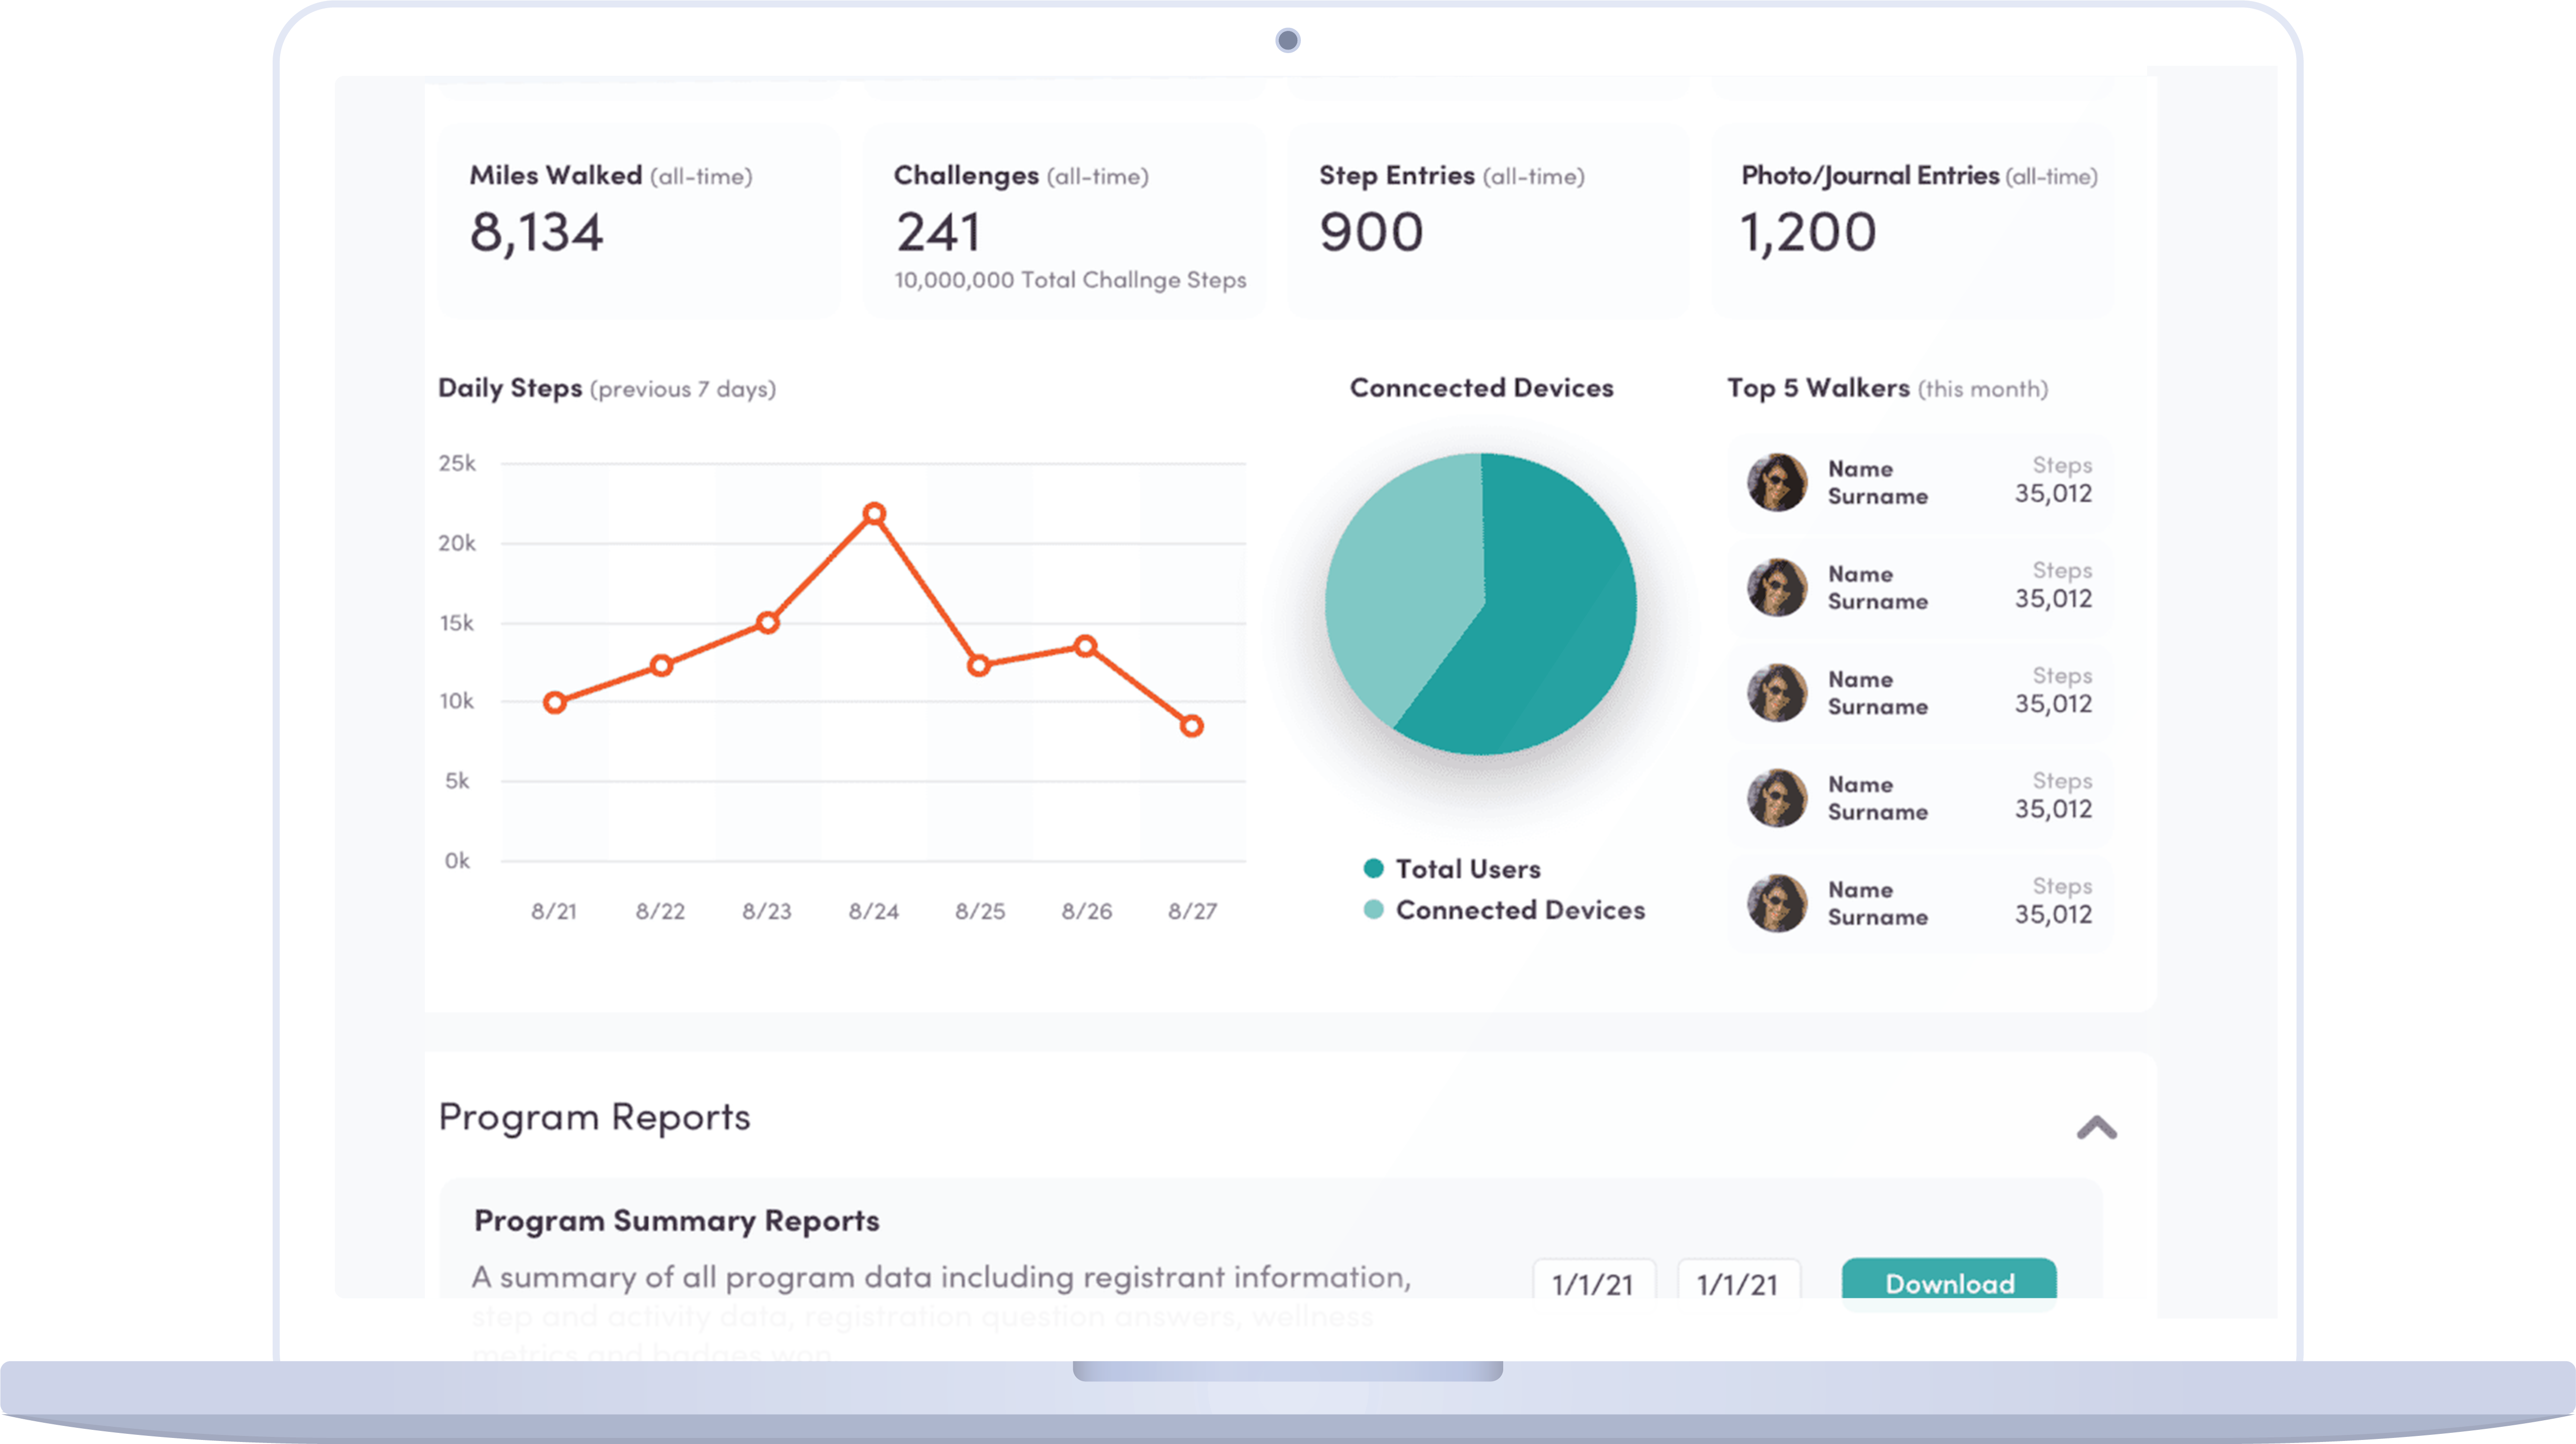Viewport: 2576px width, 1444px height.
Task: Open fifth top walker's avatar
Action: pyautogui.click(x=1777, y=903)
